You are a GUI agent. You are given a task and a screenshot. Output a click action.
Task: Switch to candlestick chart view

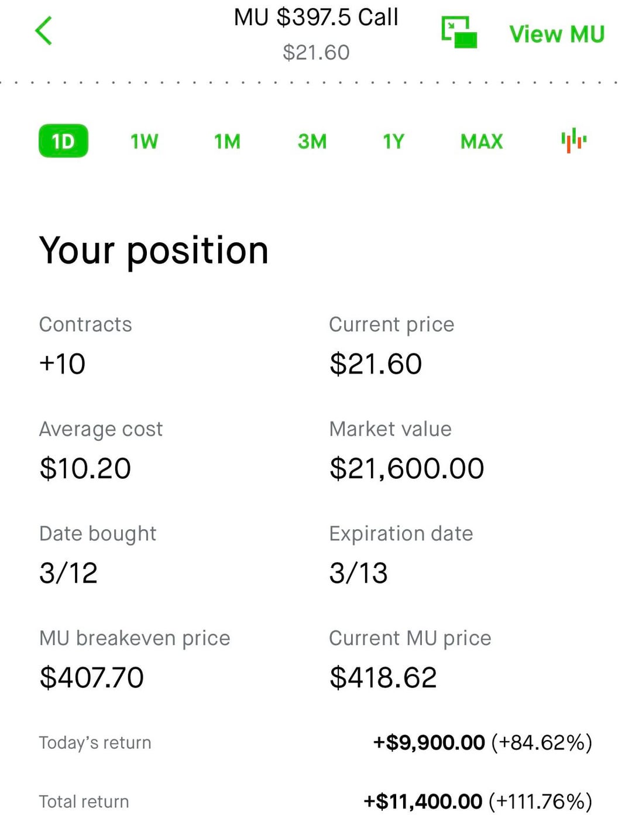point(573,141)
